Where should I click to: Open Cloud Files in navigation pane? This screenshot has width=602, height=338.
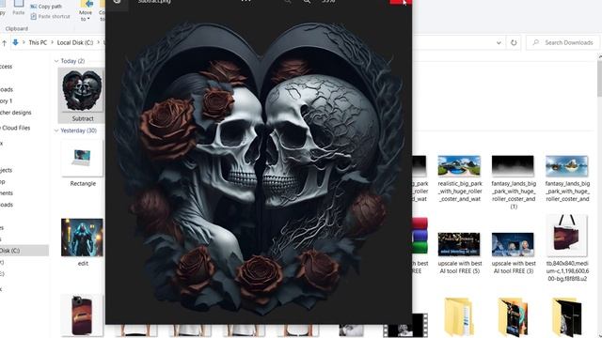(15, 128)
